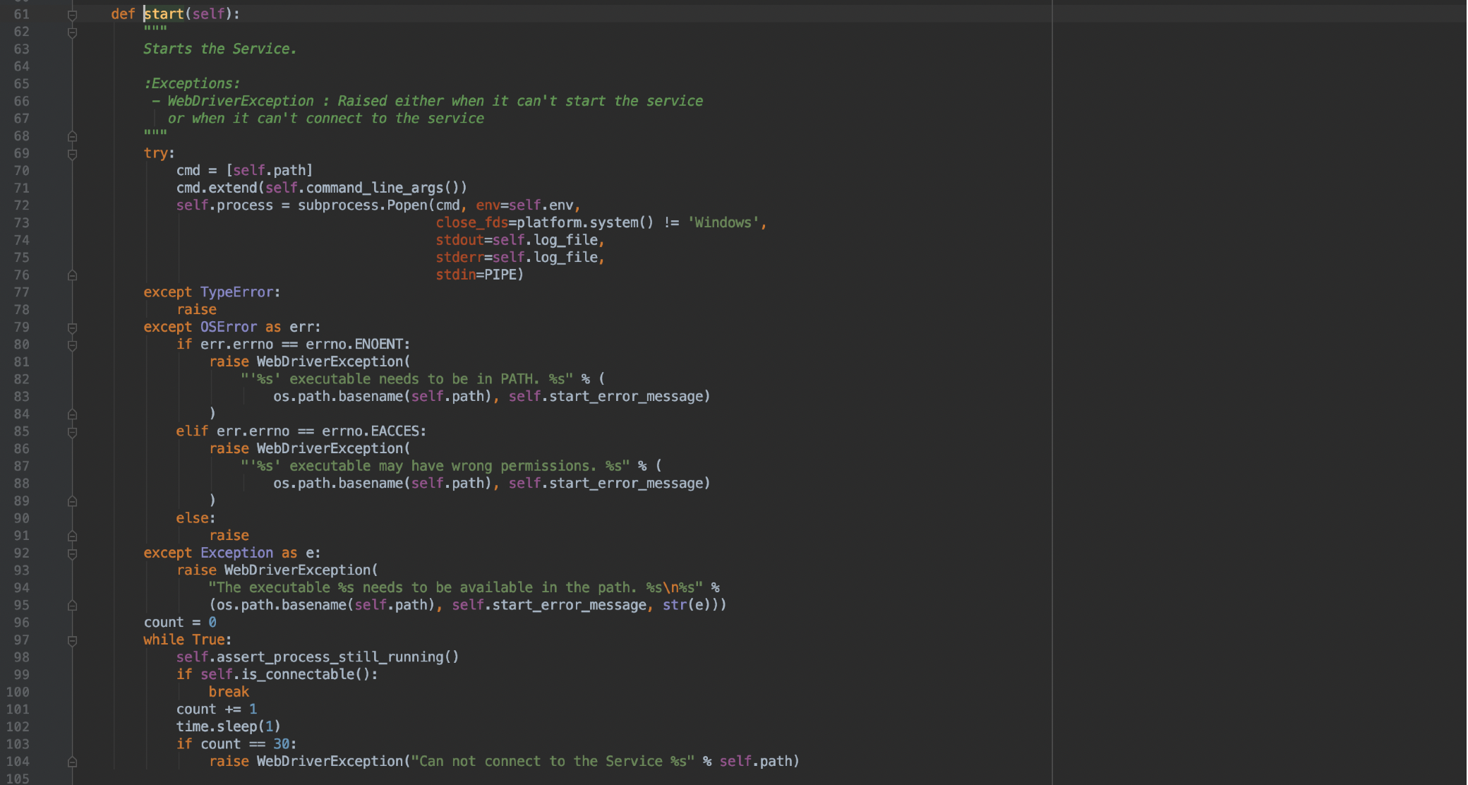
Task: Click 'WebDriverException' in the docstring on line 66
Action: [241, 101]
